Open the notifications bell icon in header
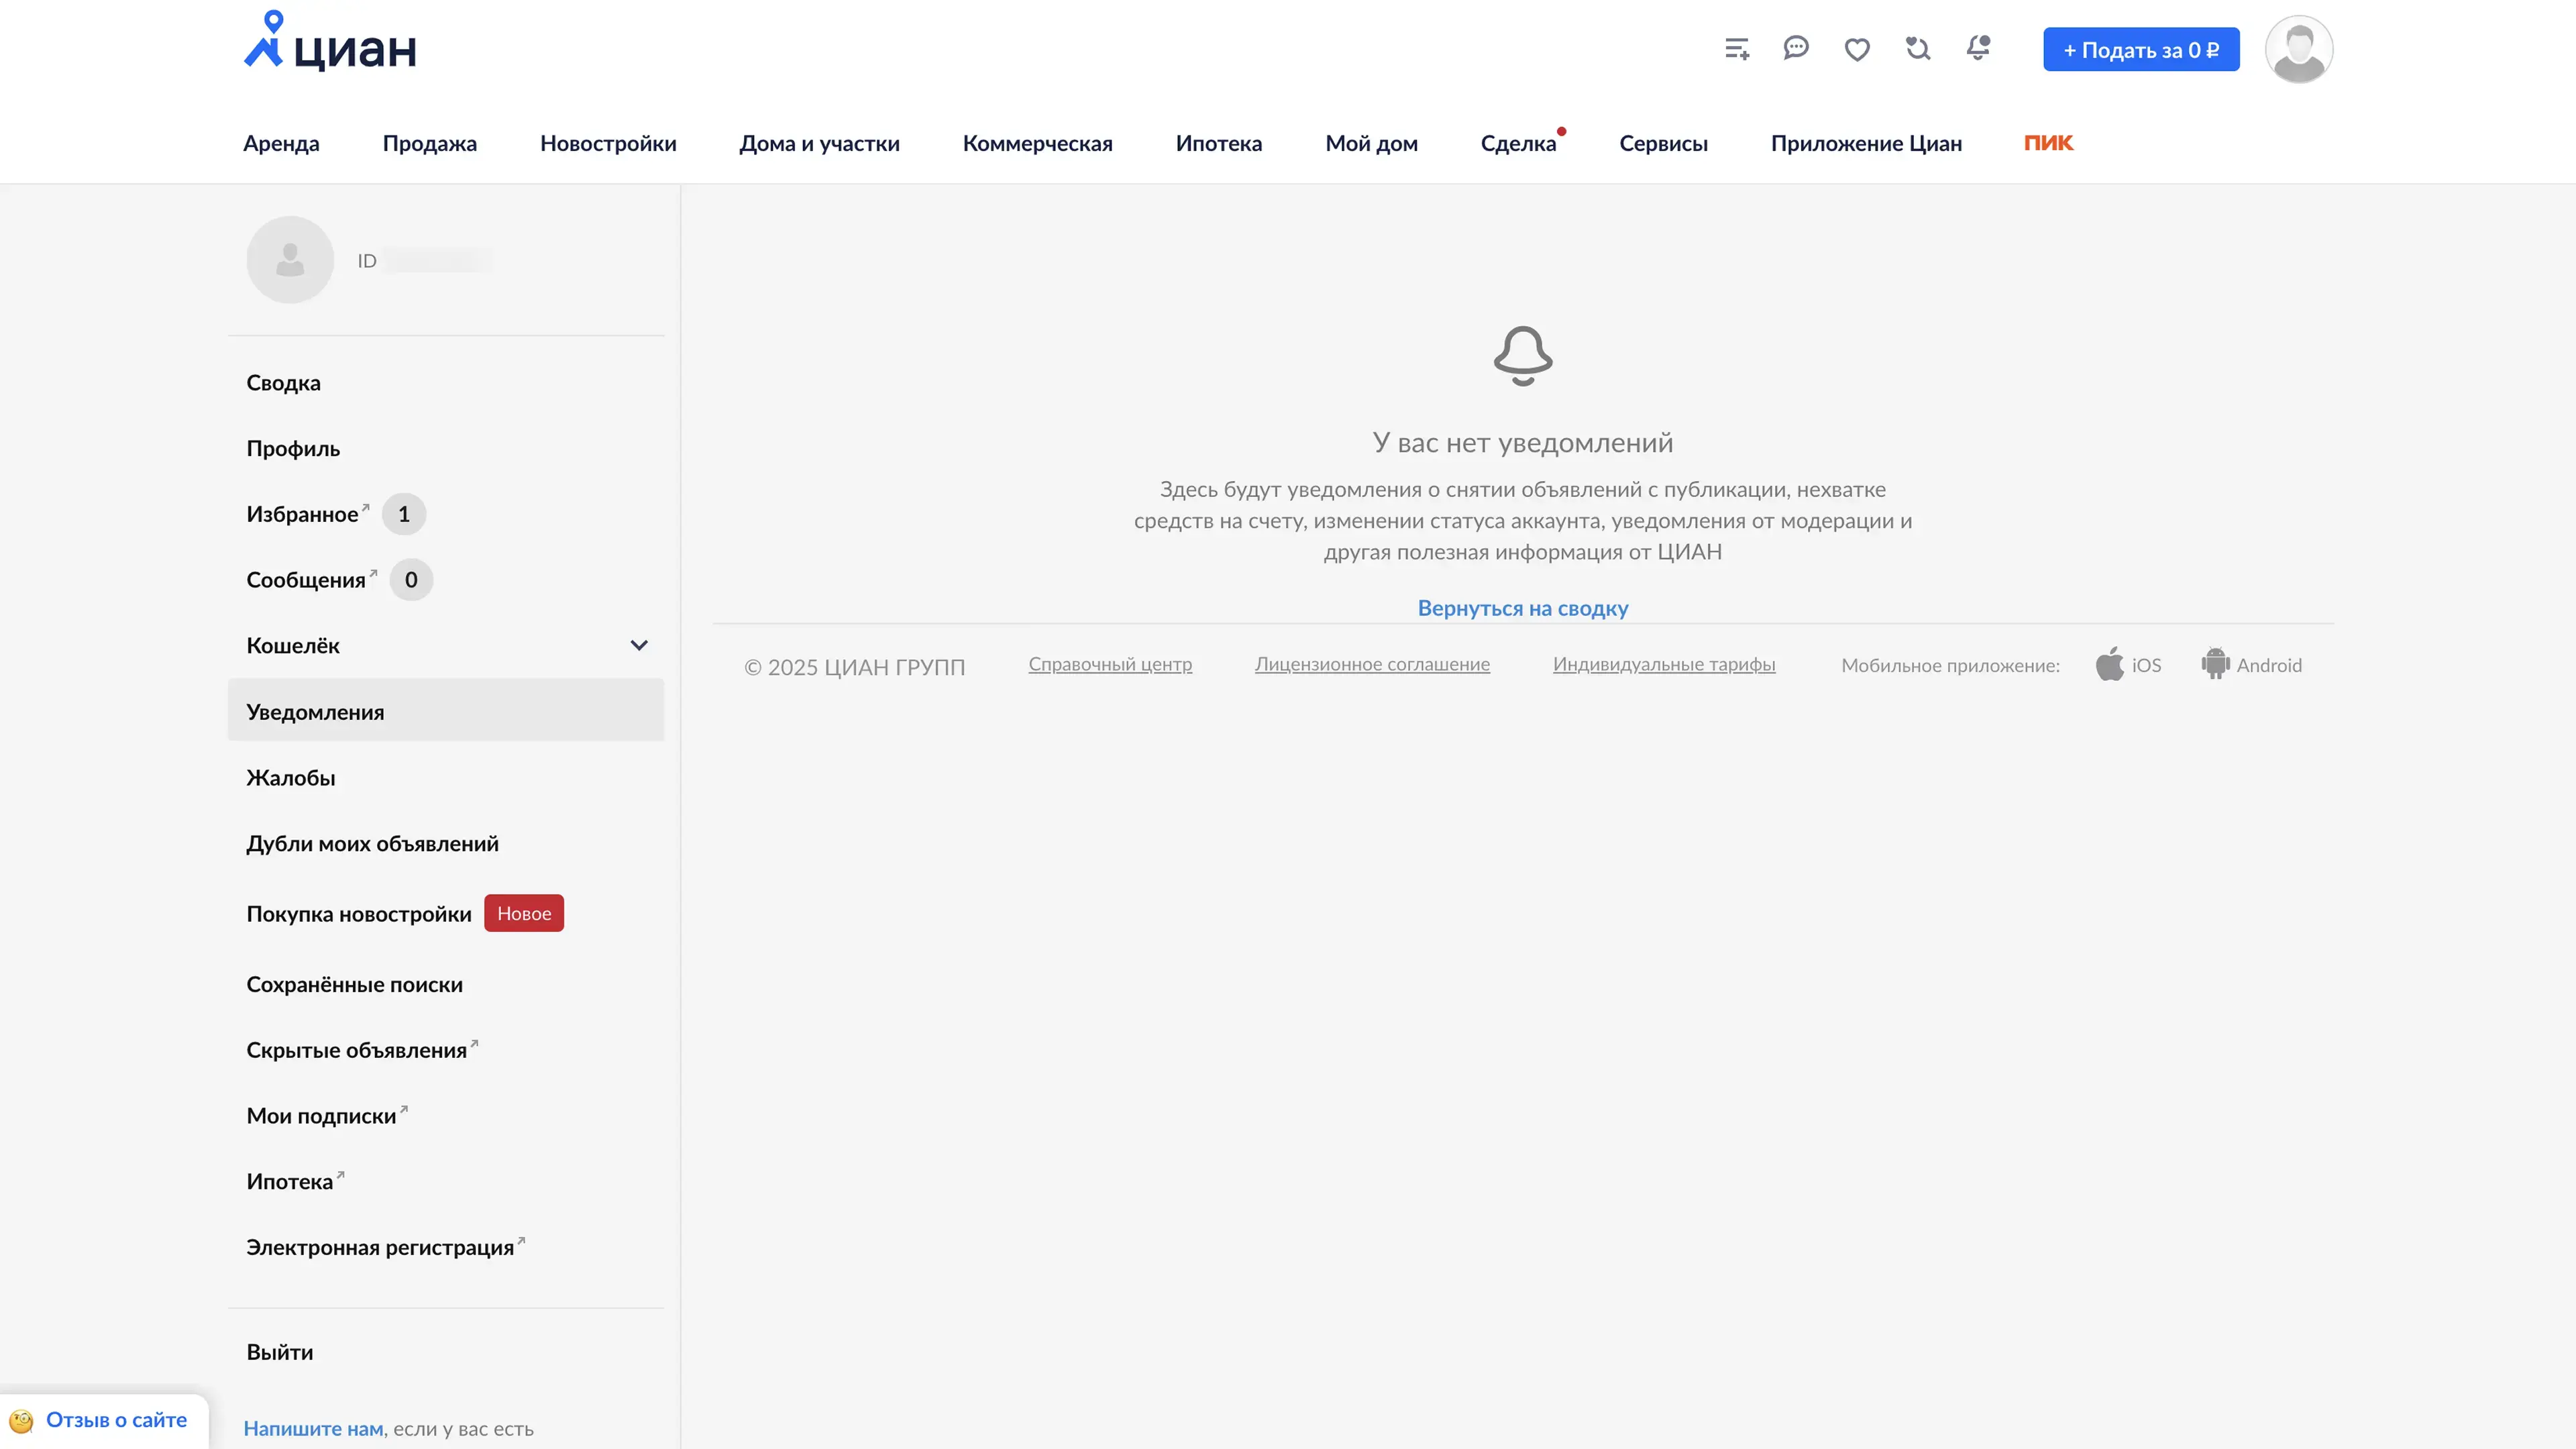This screenshot has height=1449, width=2576. 1978,47
